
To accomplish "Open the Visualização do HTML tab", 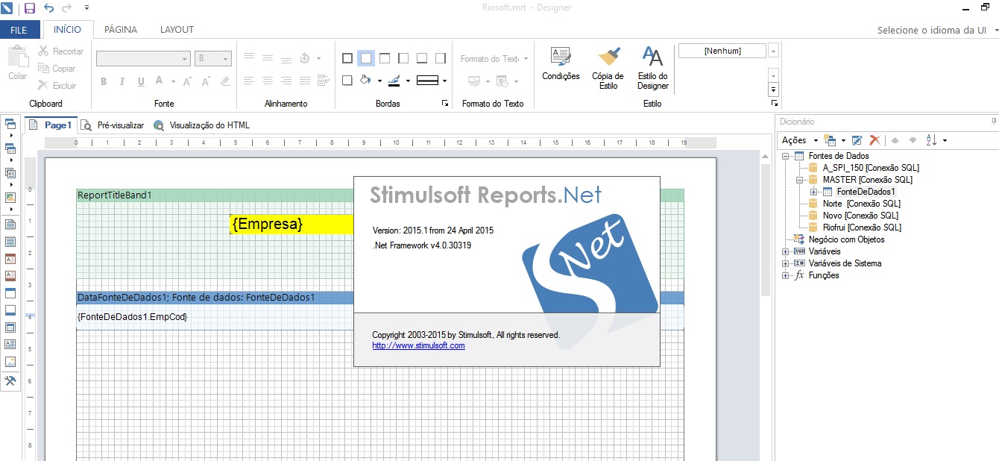I will (201, 125).
